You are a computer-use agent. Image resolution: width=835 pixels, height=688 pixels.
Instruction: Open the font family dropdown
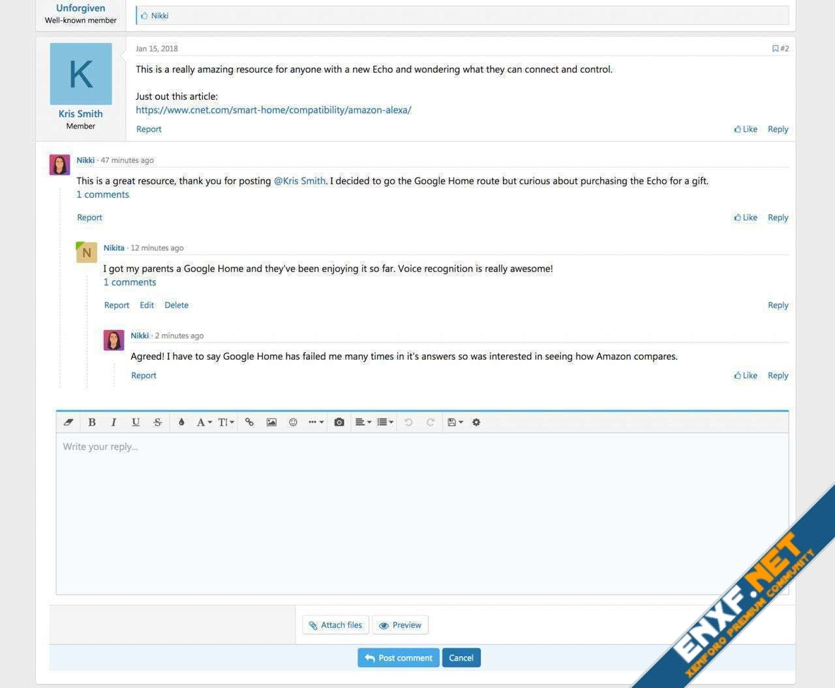click(x=204, y=422)
